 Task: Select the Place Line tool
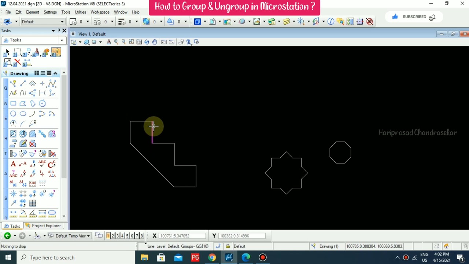pyautogui.click(x=23, y=84)
